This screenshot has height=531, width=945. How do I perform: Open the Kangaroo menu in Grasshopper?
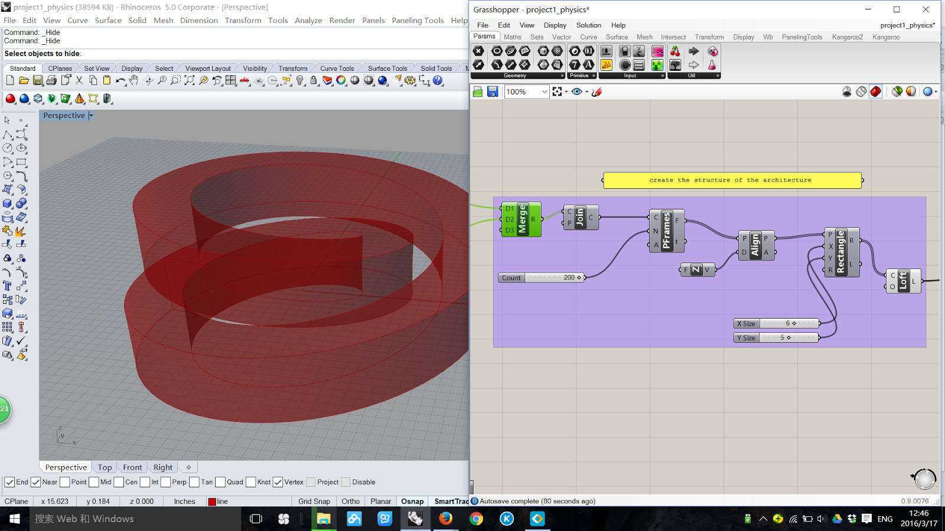885,37
